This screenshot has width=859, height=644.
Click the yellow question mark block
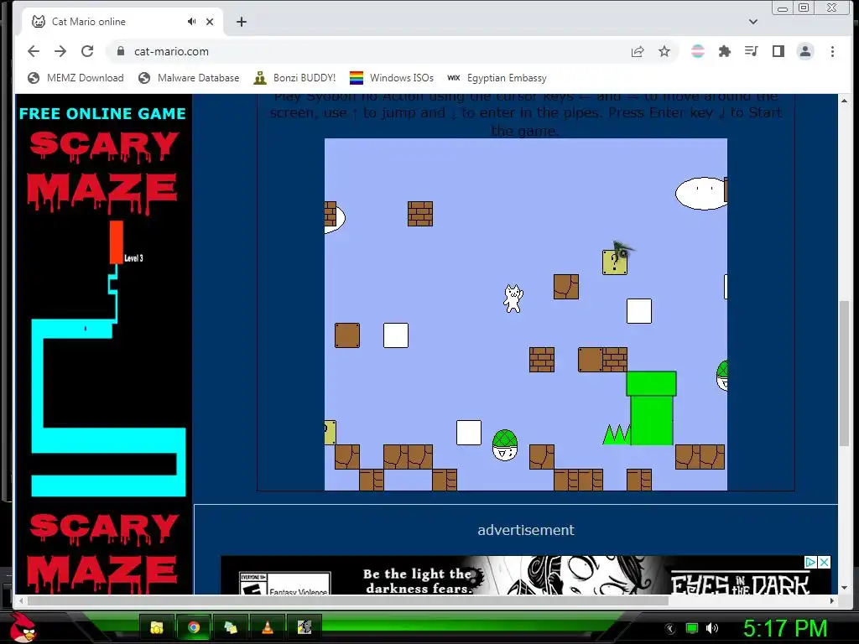tap(615, 262)
